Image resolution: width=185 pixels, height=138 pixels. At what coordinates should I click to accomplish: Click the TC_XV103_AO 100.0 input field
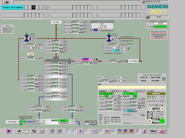coord(34,48)
